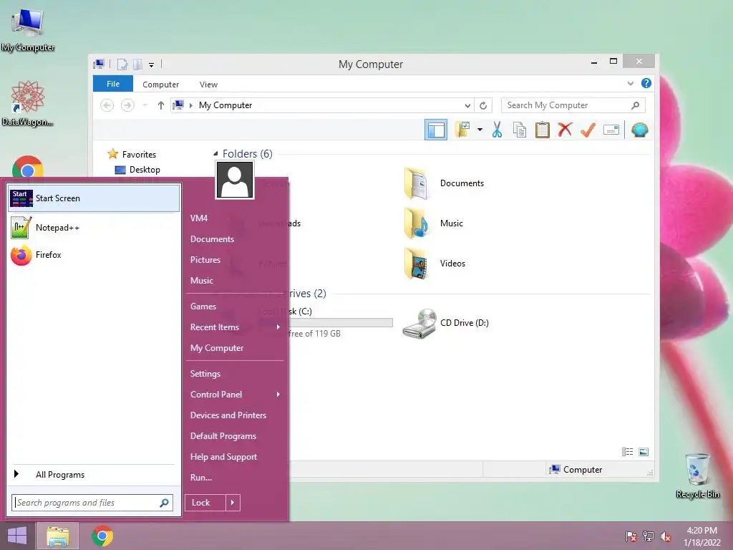The image size is (733, 550).
Task: Click the magnifier icon in Explorer search
Action: point(636,105)
